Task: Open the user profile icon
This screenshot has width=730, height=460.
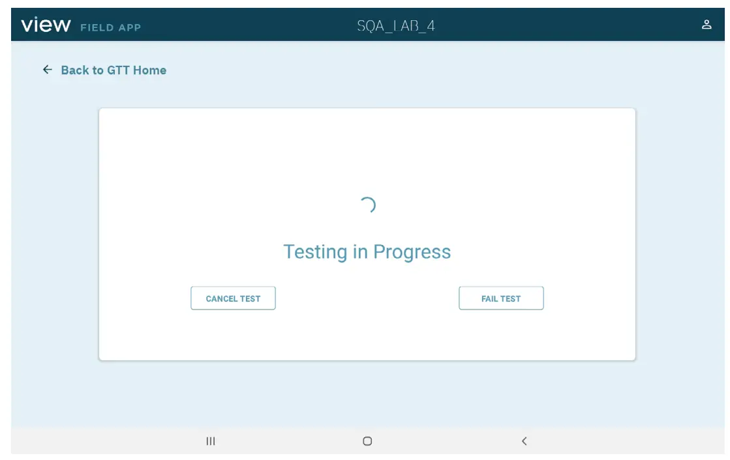Action: tap(706, 25)
